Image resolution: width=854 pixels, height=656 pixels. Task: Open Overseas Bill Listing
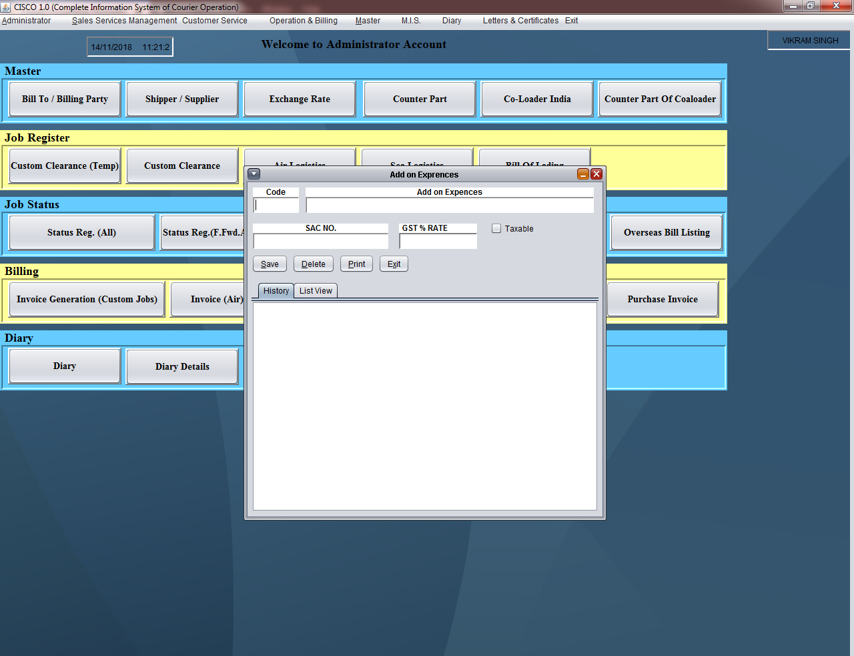tap(667, 232)
